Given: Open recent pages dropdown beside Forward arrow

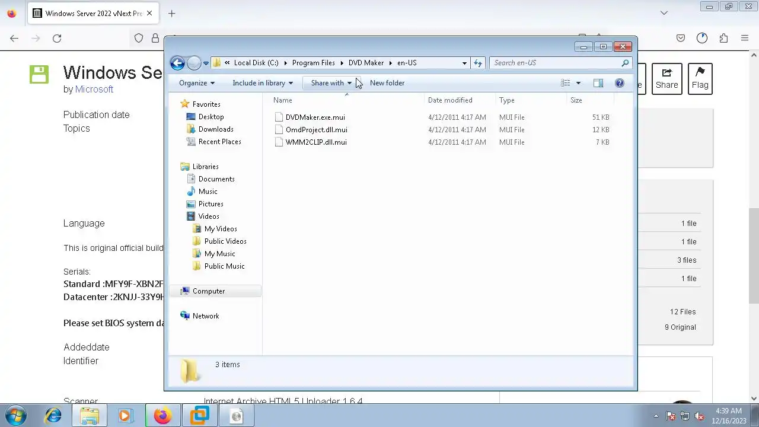Looking at the screenshot, I should (206, 63).
